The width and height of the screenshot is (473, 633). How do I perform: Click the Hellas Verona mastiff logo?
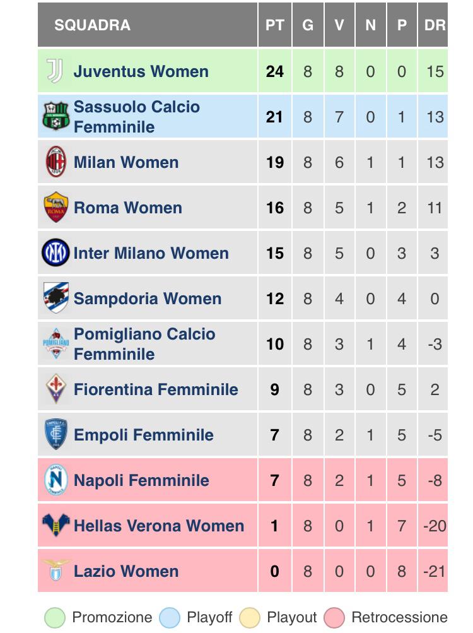click(x=55, y=525)
